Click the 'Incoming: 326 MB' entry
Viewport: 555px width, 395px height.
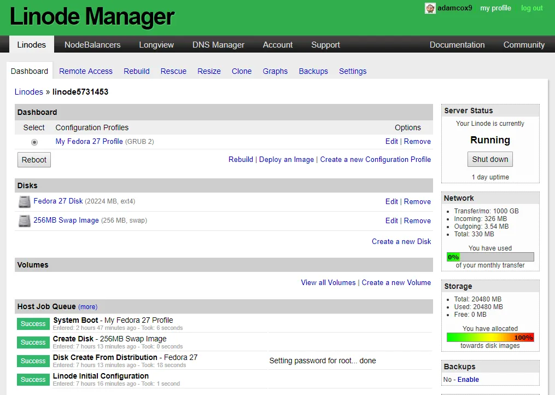[480, 219]
